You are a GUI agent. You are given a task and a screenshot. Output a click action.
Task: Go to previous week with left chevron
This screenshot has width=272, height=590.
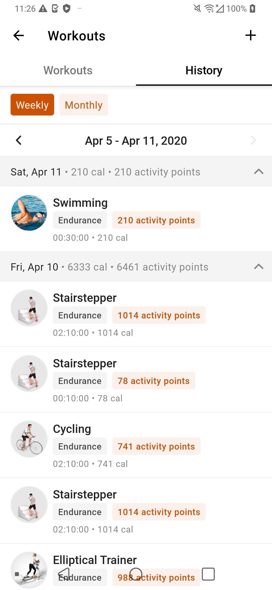19,140
